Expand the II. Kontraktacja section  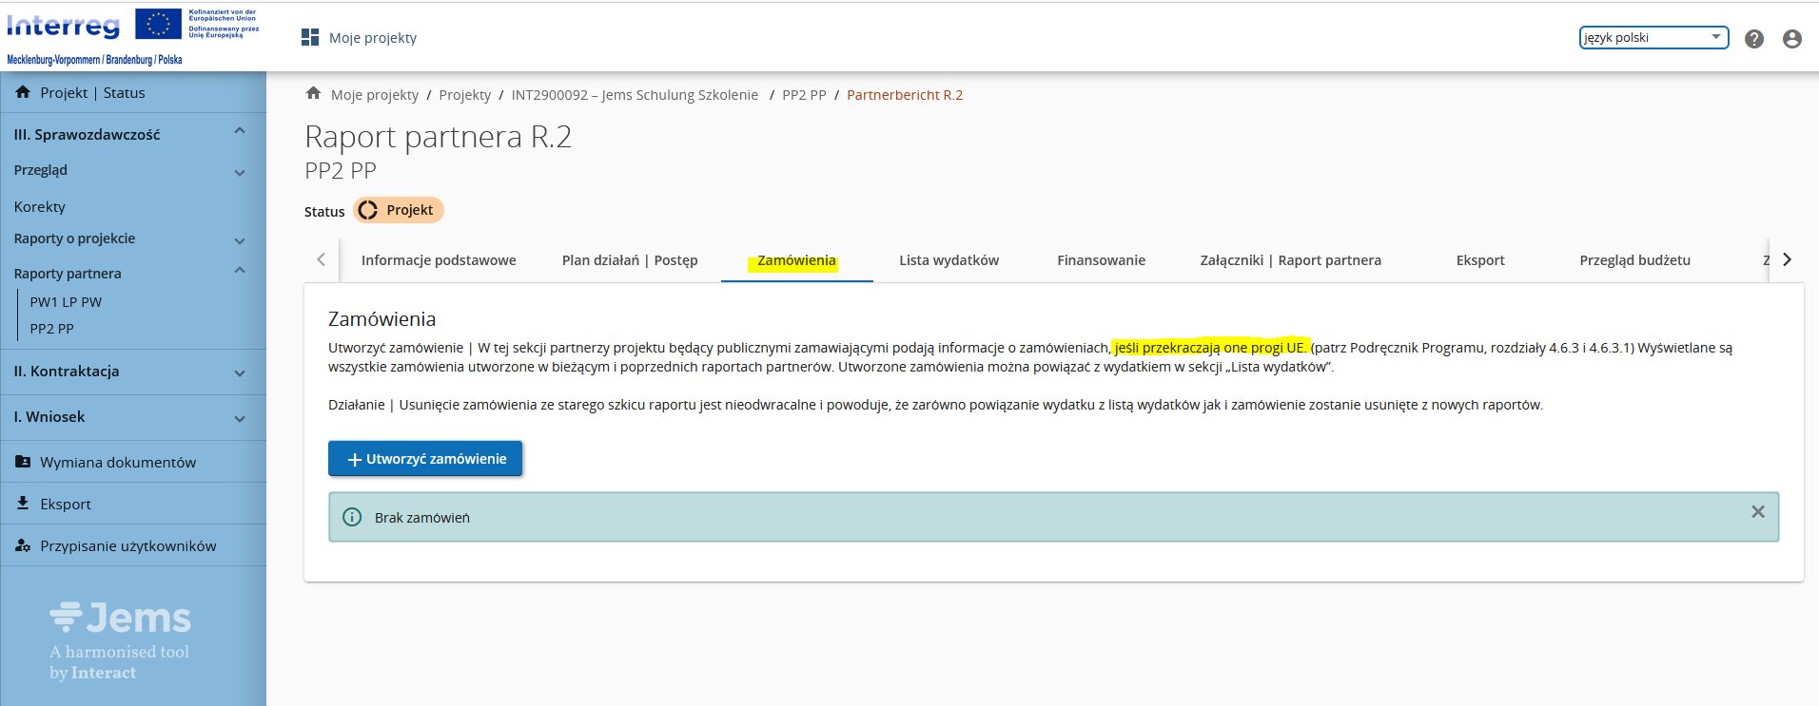(x=240, y=373)
